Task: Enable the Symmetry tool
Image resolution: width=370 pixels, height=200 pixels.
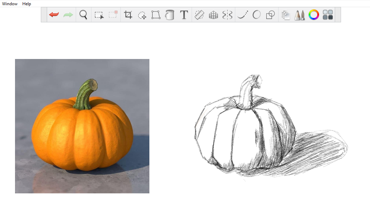Action: pos(227,15)
